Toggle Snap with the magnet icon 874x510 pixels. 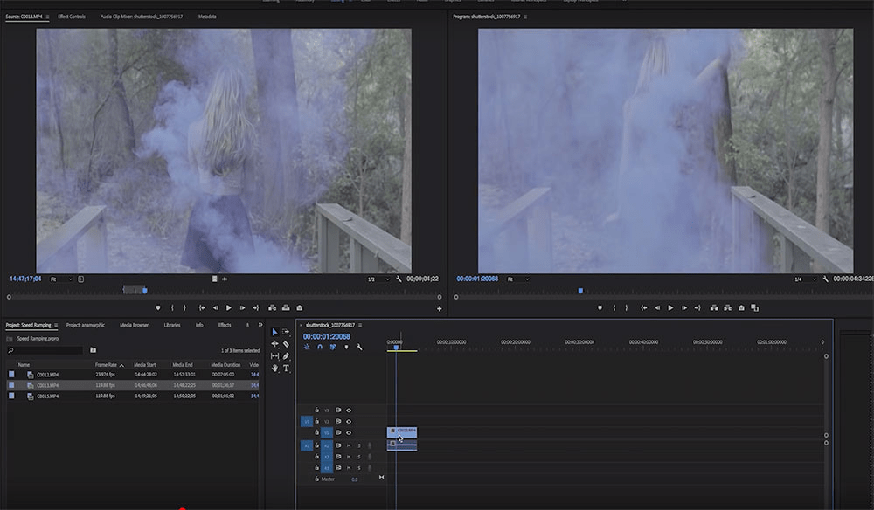click(x=319, y=347)
